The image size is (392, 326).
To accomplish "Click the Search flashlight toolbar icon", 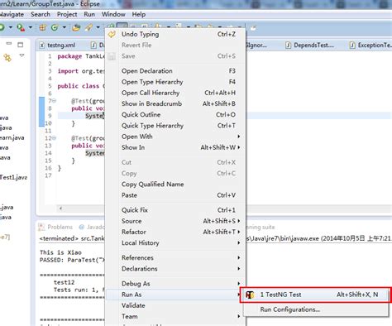I will (x=88, y=27).
